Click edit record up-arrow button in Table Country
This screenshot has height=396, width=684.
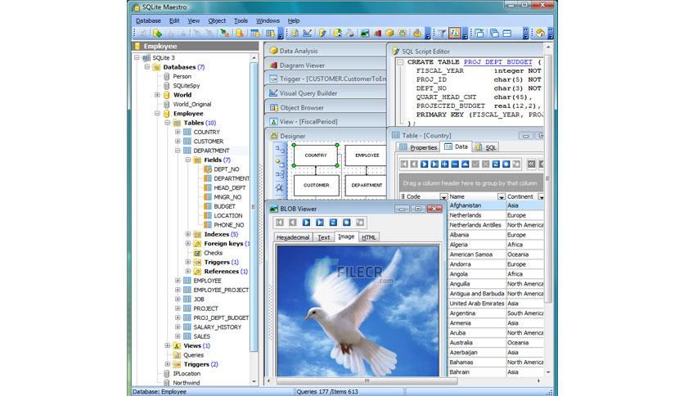(x=465, y=164)
